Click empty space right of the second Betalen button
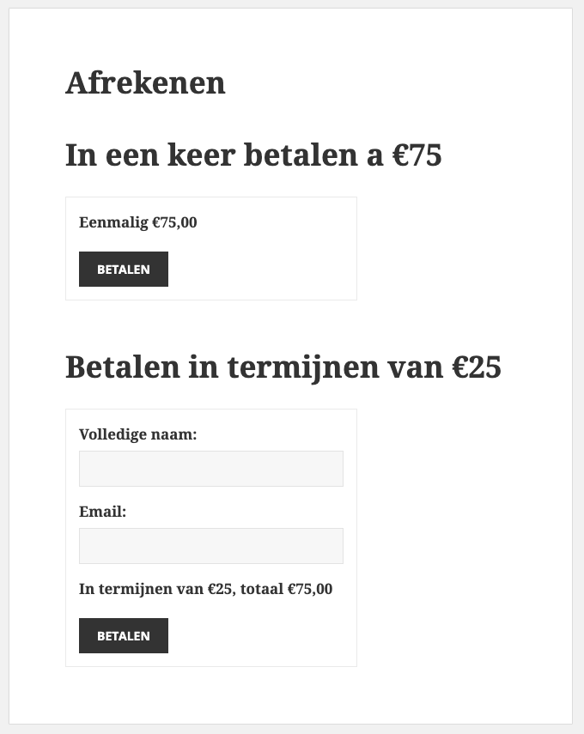Screen dimensions: 584x734 pos(258,636)
